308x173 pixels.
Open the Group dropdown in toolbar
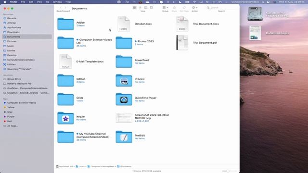click(165, 8)
